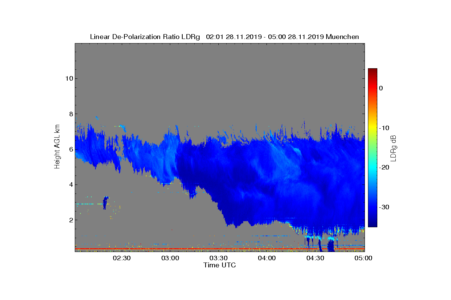Click the 02:30 time tick label
The width and height of the screenshot is (451, 300).
(x=122, y=258)
